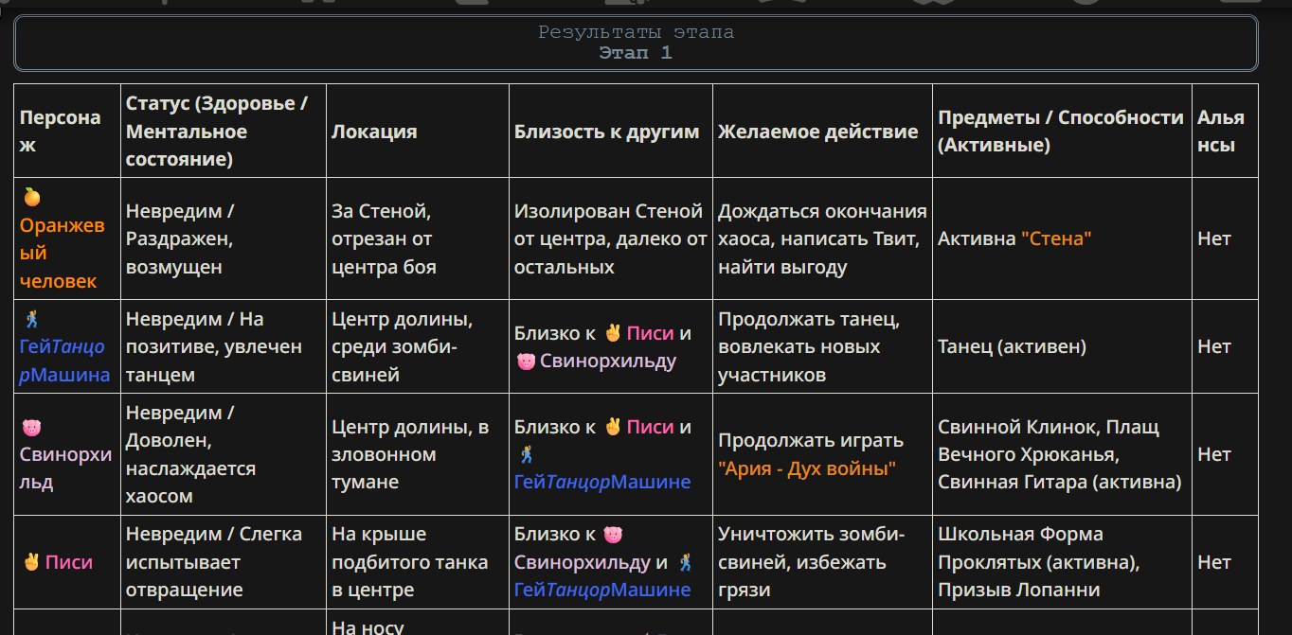Image resolution: width=1292 pixels, height=635 pixels.
Task: Open the pink Писи name in Персонаж column
Action: point(69,562)
